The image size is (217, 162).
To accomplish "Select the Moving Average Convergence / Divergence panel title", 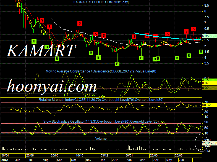I will 101,71.
